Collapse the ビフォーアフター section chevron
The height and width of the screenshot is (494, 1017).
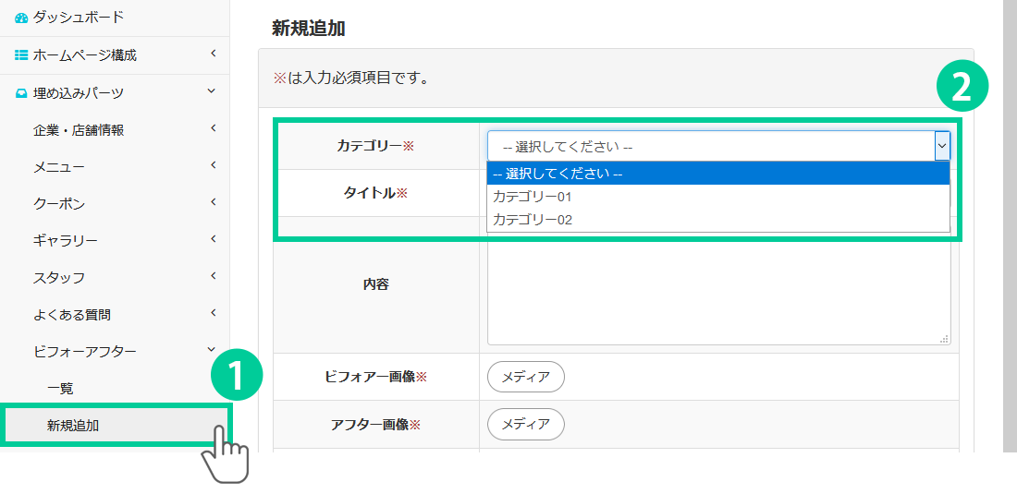(x=213, y=350)
